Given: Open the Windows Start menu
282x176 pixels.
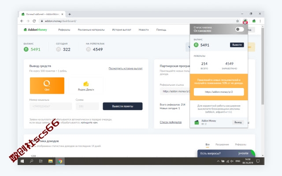Looking at the screenshot, I should click(22, 161).
